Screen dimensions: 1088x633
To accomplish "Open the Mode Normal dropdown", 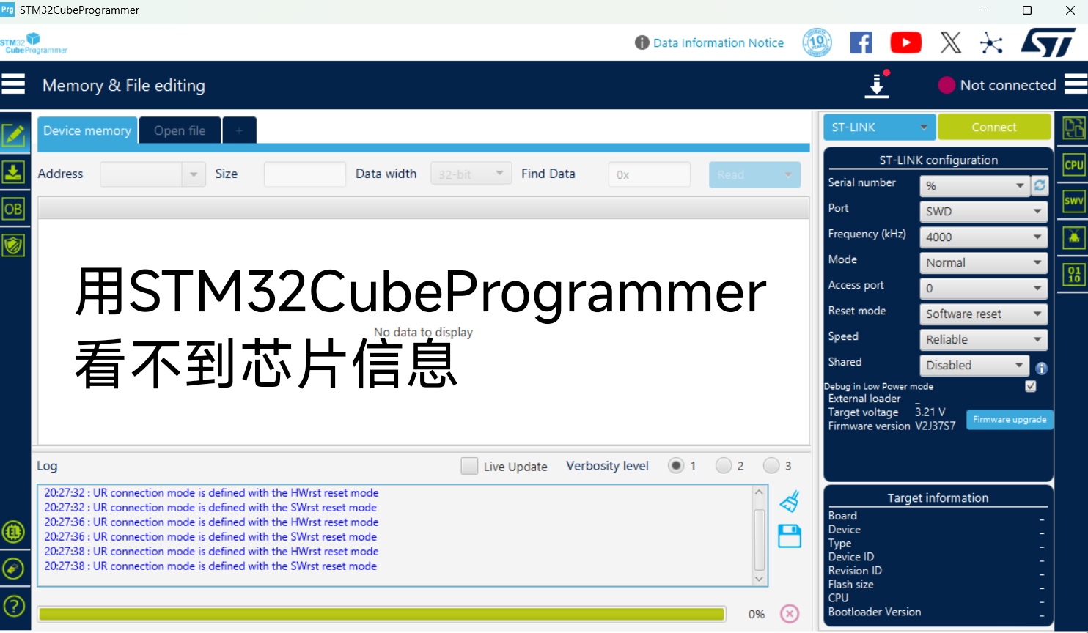I will (983, 263).
